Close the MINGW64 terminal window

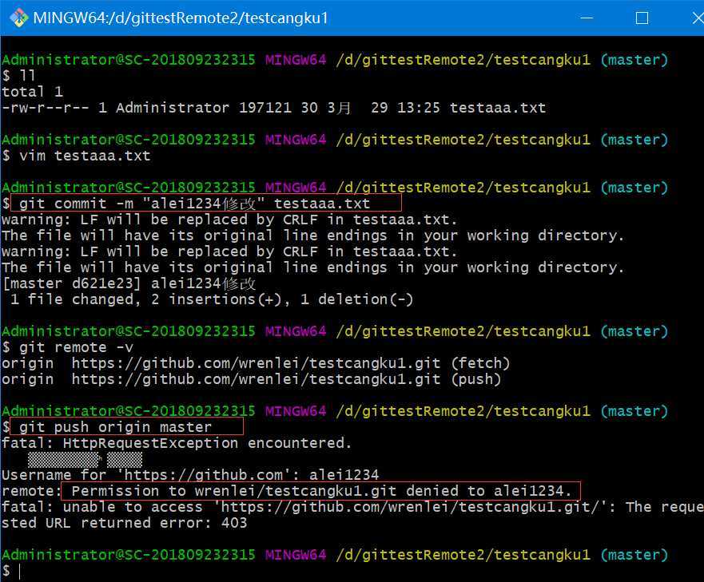tap(698, 18)
